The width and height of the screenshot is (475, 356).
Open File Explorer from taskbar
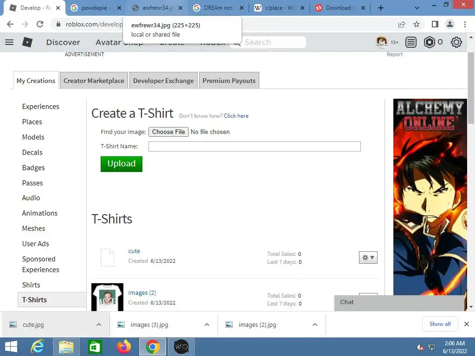[66, 347]
